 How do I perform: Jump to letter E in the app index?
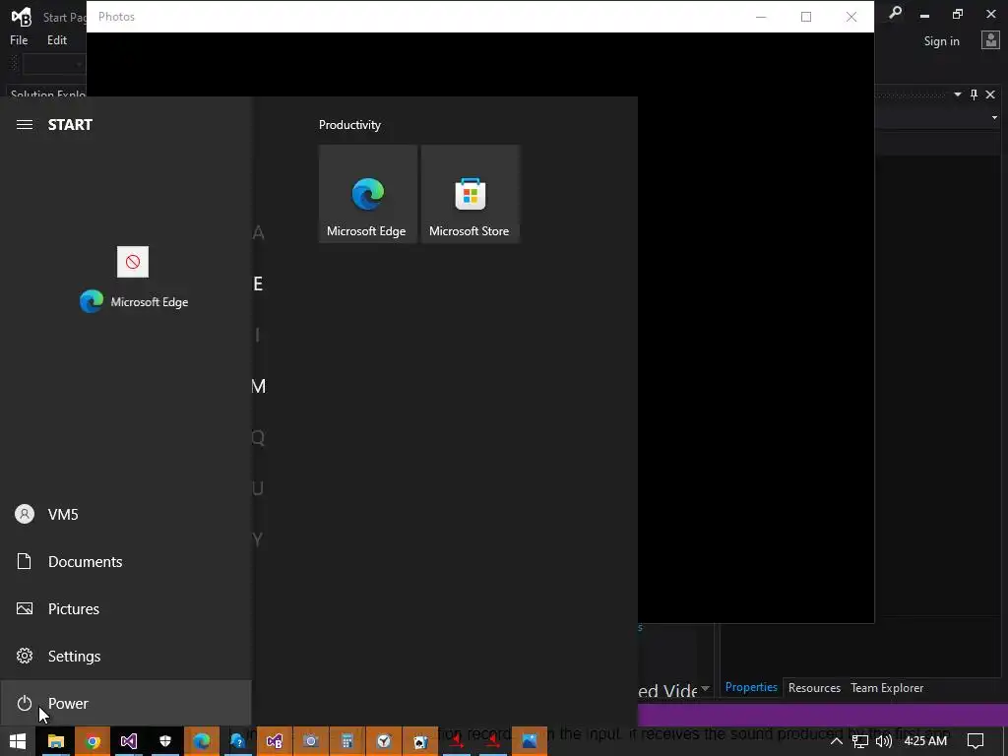(258, 283)
